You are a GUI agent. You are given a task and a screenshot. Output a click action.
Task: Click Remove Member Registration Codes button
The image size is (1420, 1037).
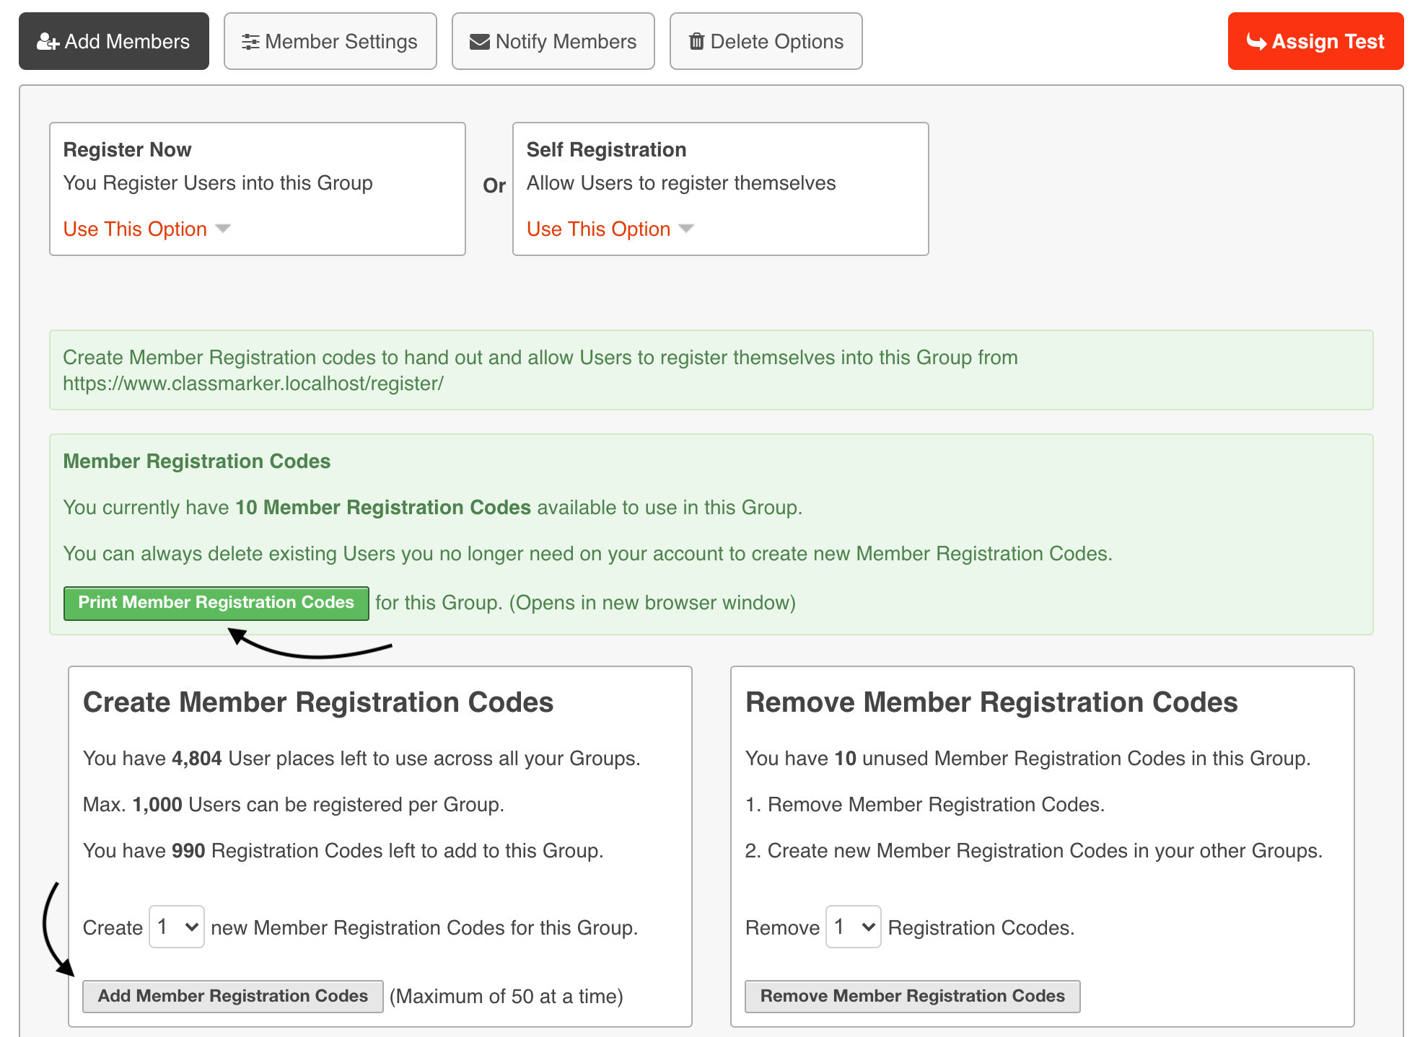point(912,996)
